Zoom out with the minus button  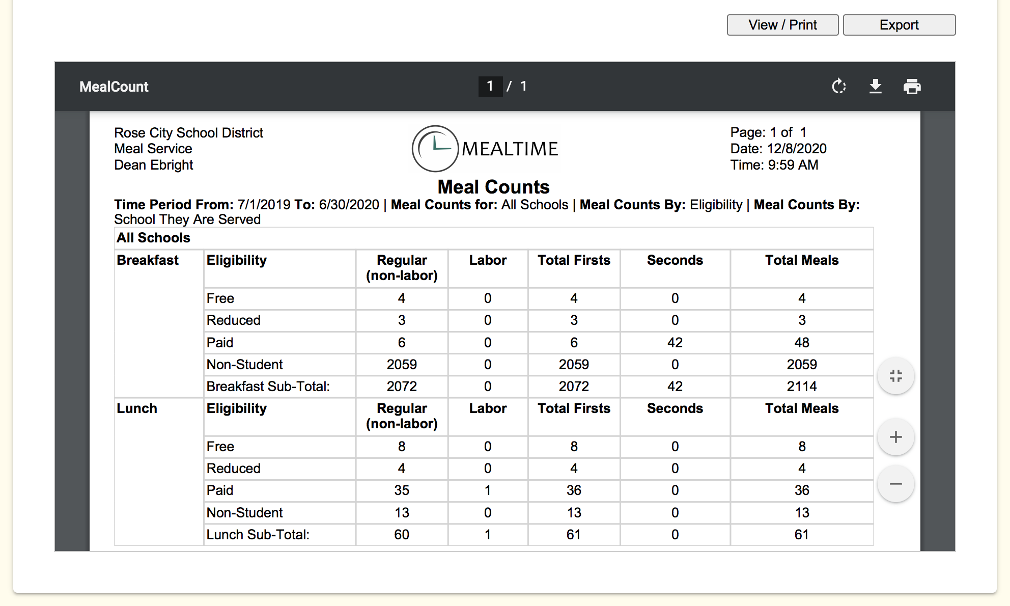click(x=895, y=484)
